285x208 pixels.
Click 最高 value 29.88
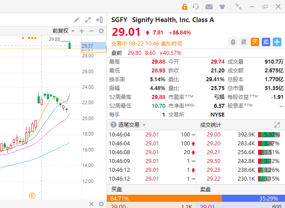click(x=158, y=62)
